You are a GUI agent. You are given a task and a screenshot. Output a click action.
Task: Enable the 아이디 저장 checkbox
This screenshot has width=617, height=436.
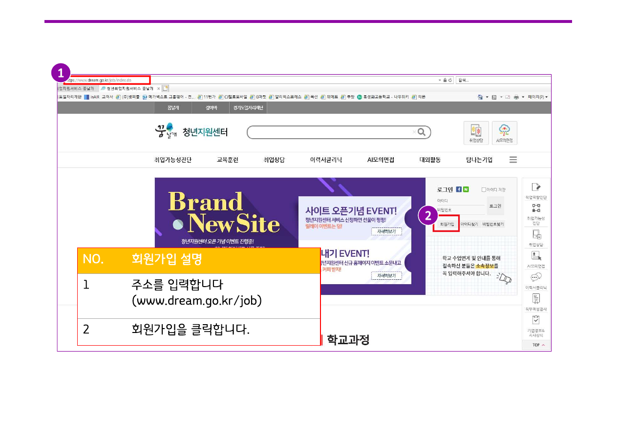pos(484,189)
